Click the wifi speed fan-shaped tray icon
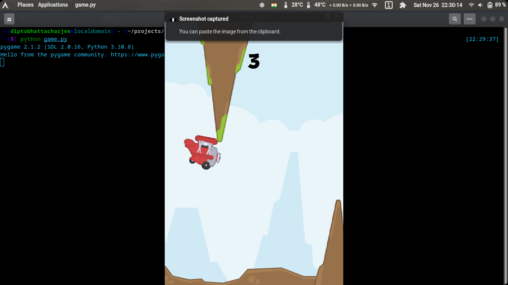Image resolution: width=508 pixels, height=285 pixels. (375, 5)
